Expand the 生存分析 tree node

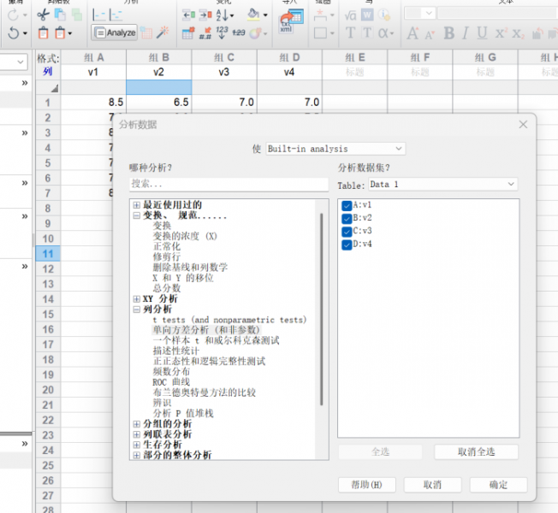pos(136,445)
